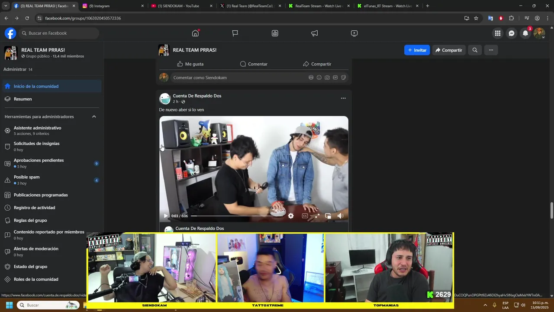
Task: Click Comentar on the post
Action: coord(254,64)
